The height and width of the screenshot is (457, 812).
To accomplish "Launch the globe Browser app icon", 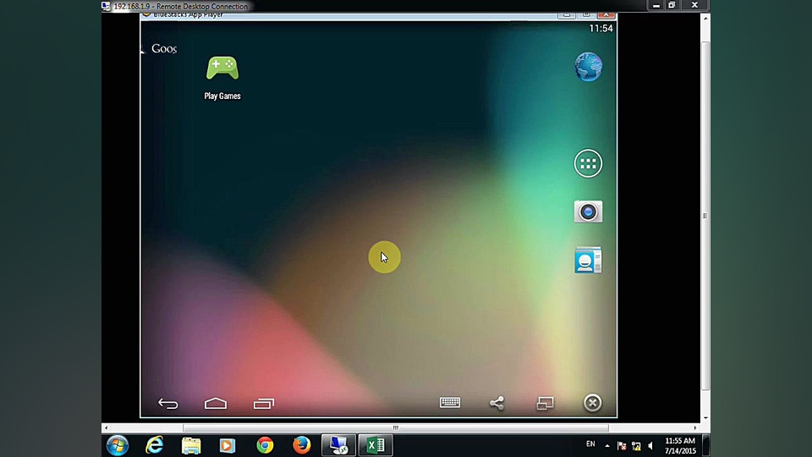I will (589, 67).
